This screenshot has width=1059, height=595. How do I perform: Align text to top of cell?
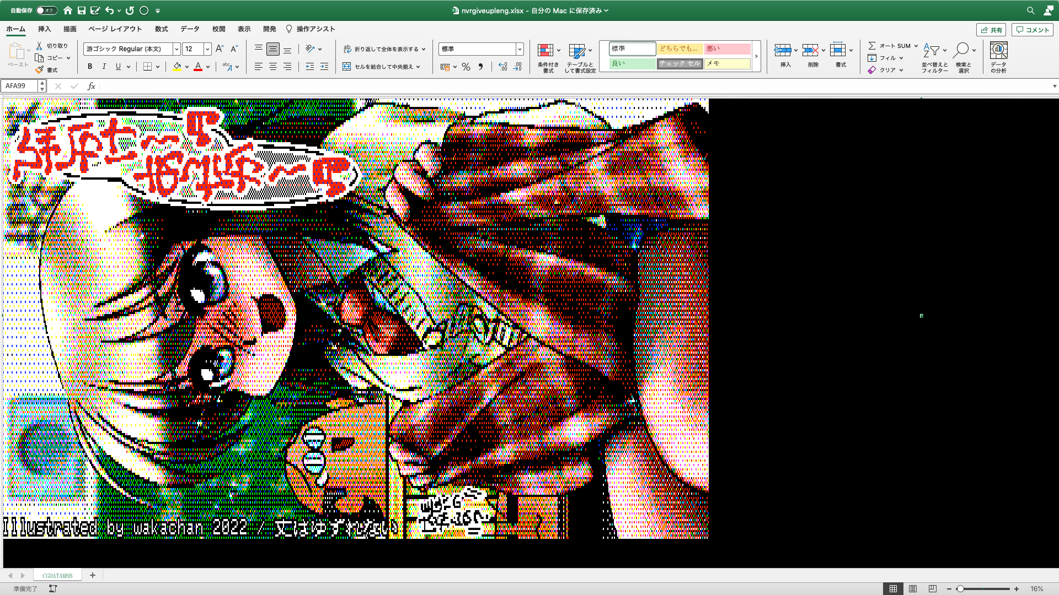258,49
